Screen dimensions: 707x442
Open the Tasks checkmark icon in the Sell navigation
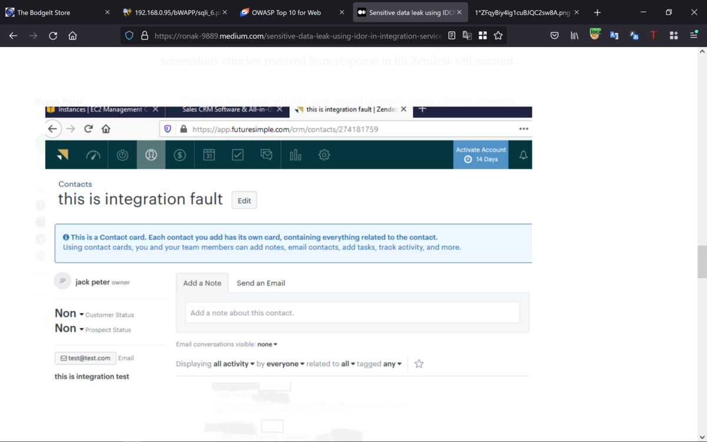pos(237,155)
